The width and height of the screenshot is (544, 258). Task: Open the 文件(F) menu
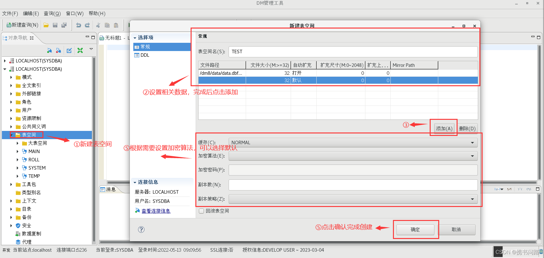click(10, 13)
